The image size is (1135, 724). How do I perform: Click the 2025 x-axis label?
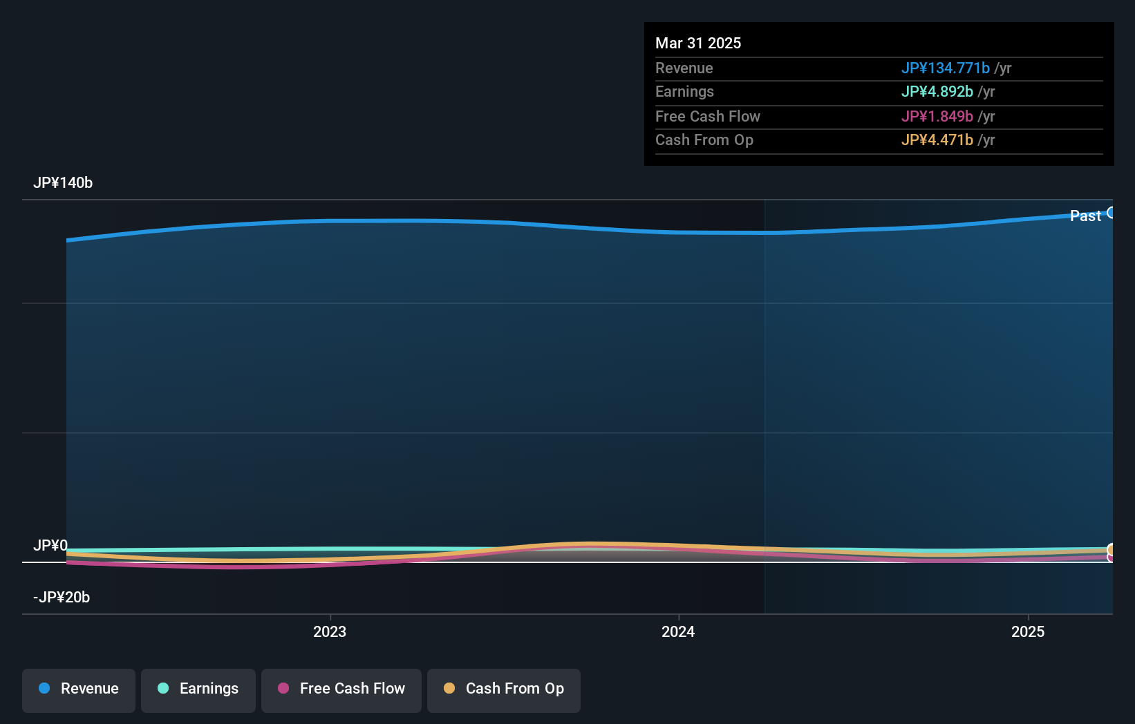[x=1028, y=631]
